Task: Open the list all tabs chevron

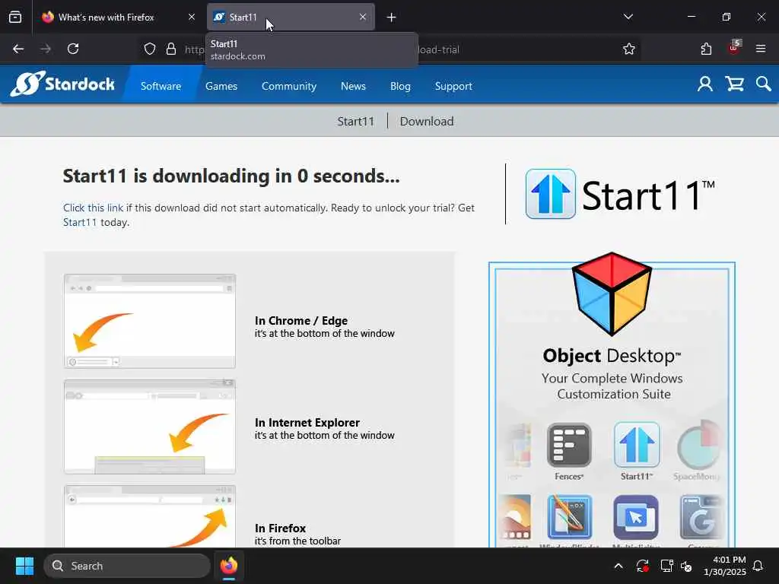Action: tap(628, 17)
